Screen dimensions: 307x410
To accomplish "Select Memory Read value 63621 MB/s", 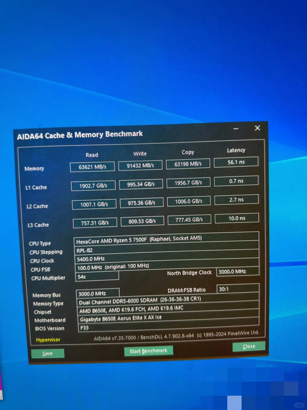I will click(92, 167).
